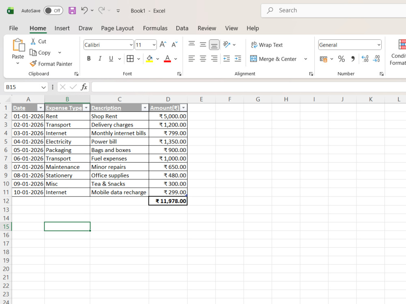Open the Date column filter arrow
The image size is (406, 304).
click(x=40, y=108)
